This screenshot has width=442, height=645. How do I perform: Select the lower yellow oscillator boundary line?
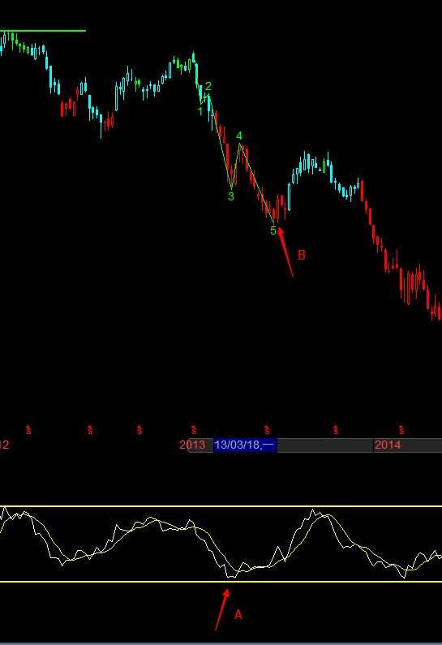(221, 581)
